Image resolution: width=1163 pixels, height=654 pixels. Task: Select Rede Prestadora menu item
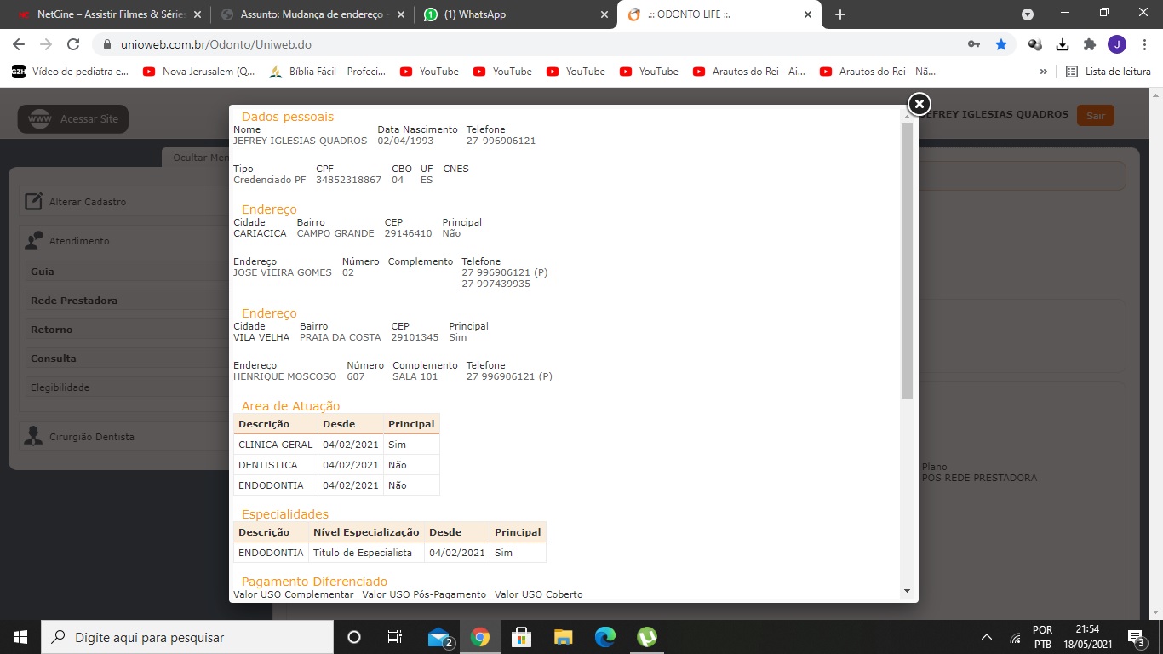point(74,301)
